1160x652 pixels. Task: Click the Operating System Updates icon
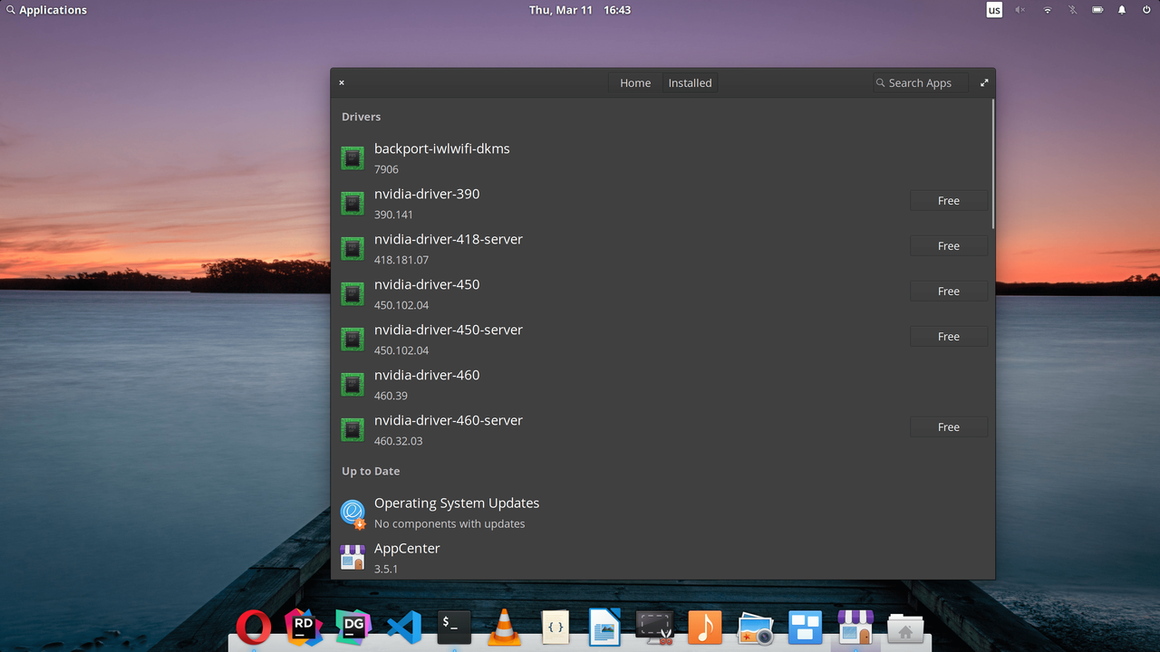[x=353, y=513]
